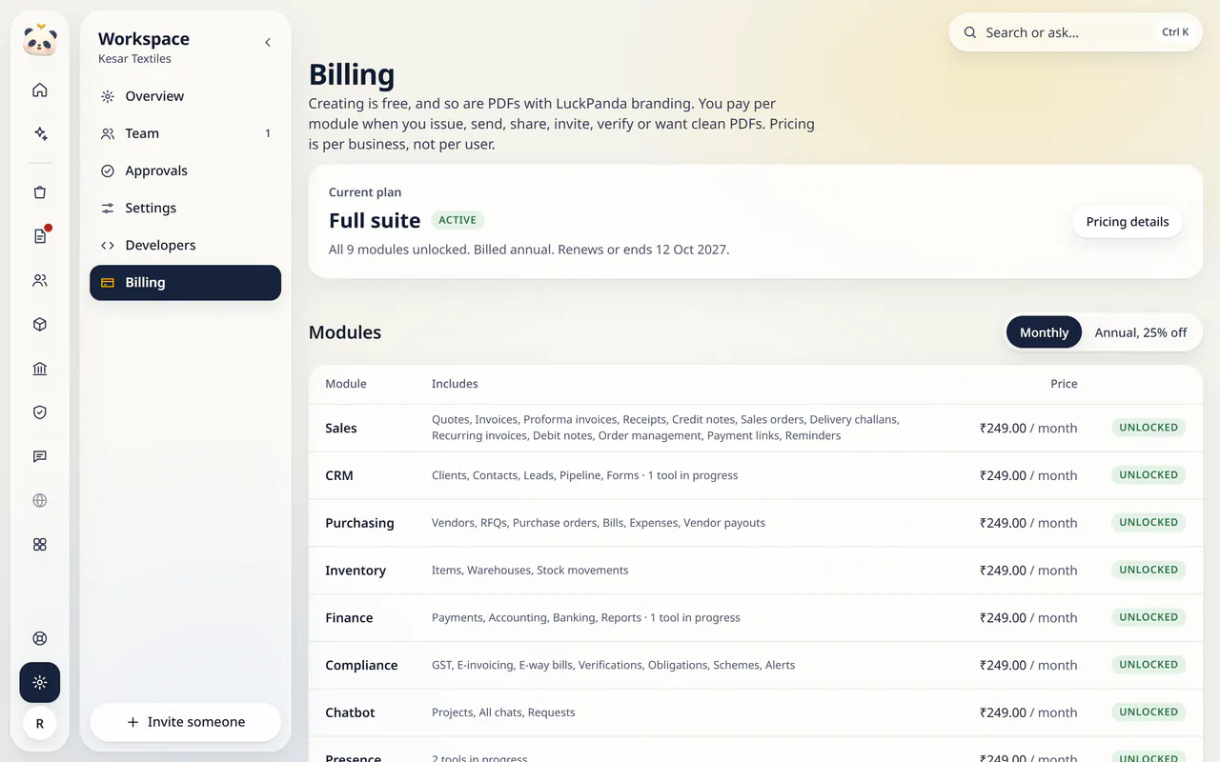The image size is (1220, 762).
Task: Click UNLOCKED badge in Chatbot row
Action: coord(1149,712)
